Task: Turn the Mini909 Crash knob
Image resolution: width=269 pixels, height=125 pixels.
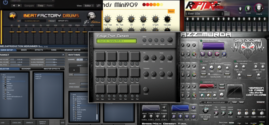Action: click(156, 19)
